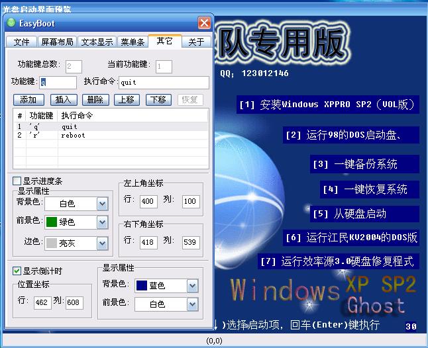428x348 pixels.
Task: Click countdown 行 field showing 462
Action: click(x=42, y=302)
